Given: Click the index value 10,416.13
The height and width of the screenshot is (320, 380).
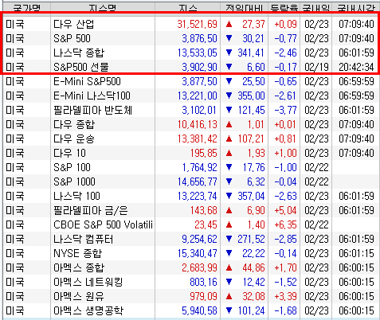Looking at the screenshot, I should 198,124.
